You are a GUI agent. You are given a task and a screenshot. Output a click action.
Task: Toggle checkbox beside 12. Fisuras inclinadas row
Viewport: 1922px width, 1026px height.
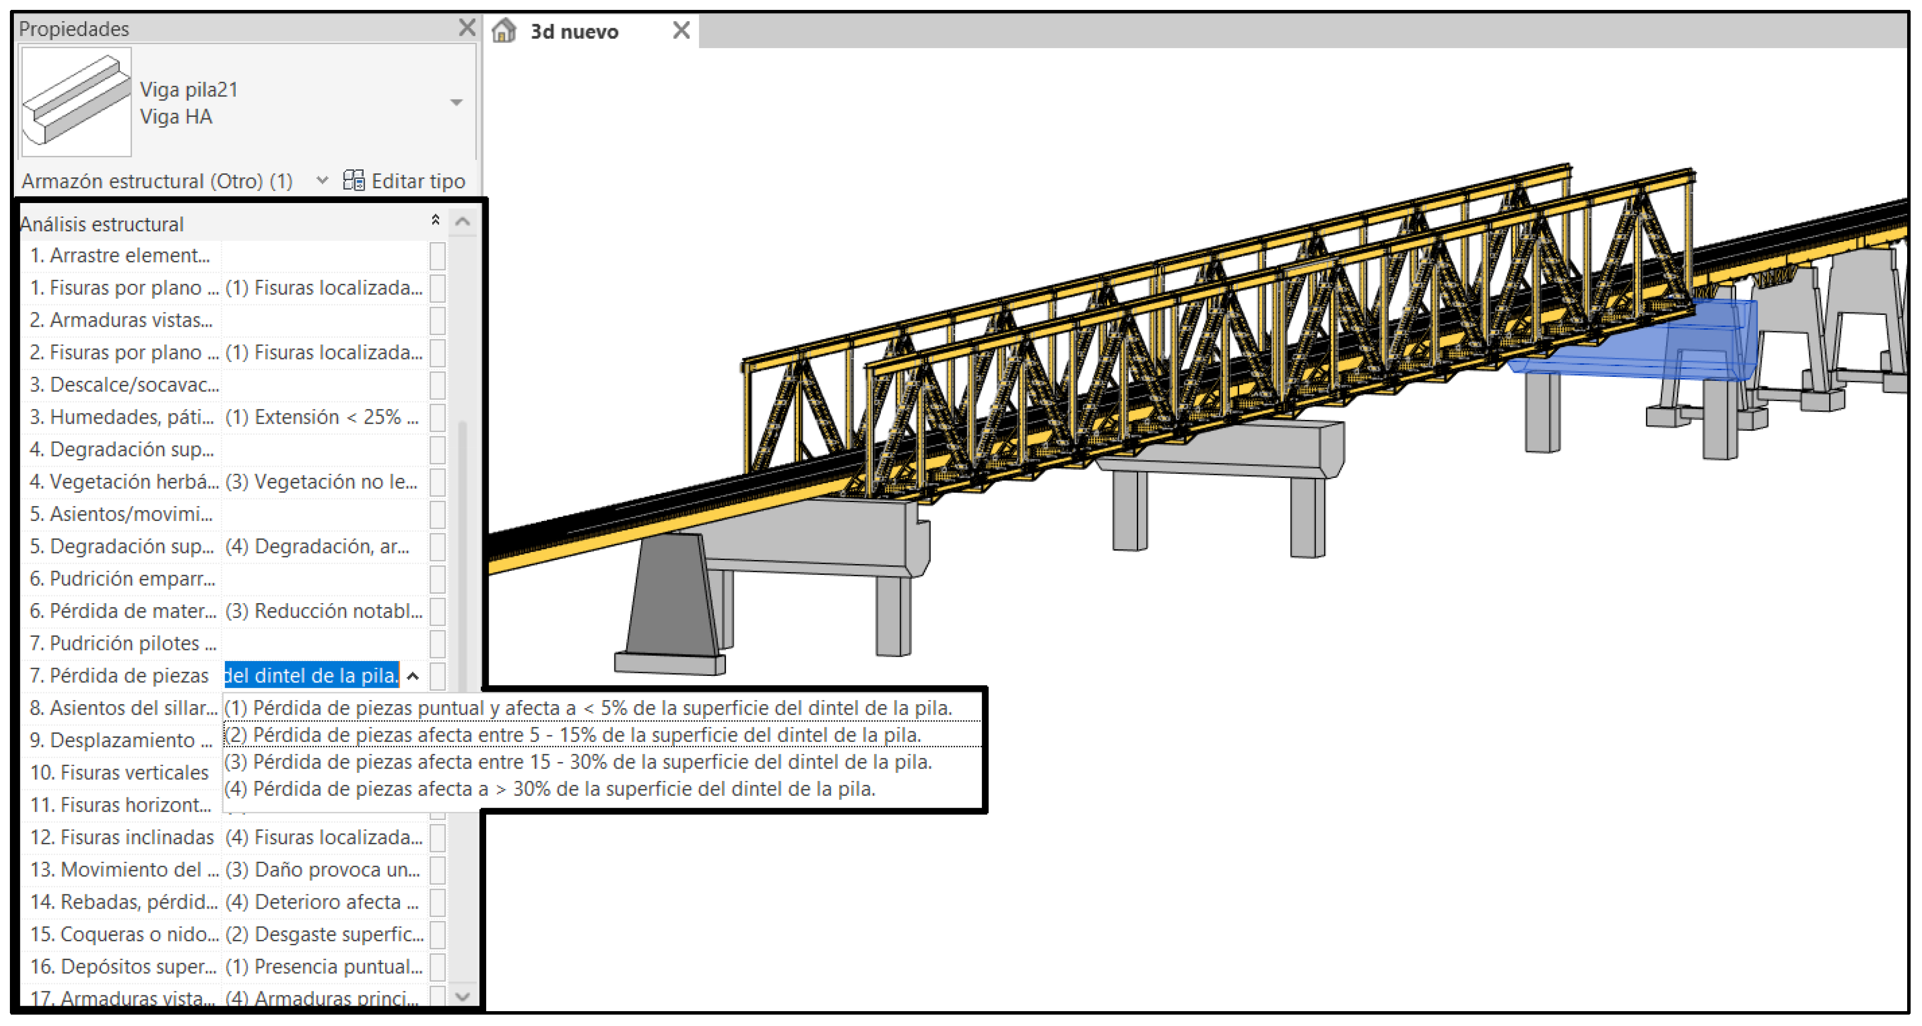pos(438,838)
